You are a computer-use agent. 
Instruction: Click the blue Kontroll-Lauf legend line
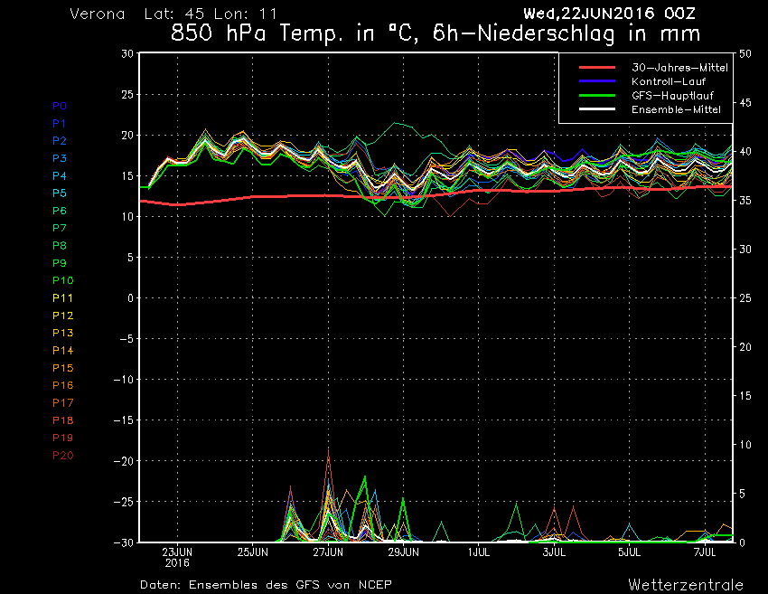[x=597, y=81]
